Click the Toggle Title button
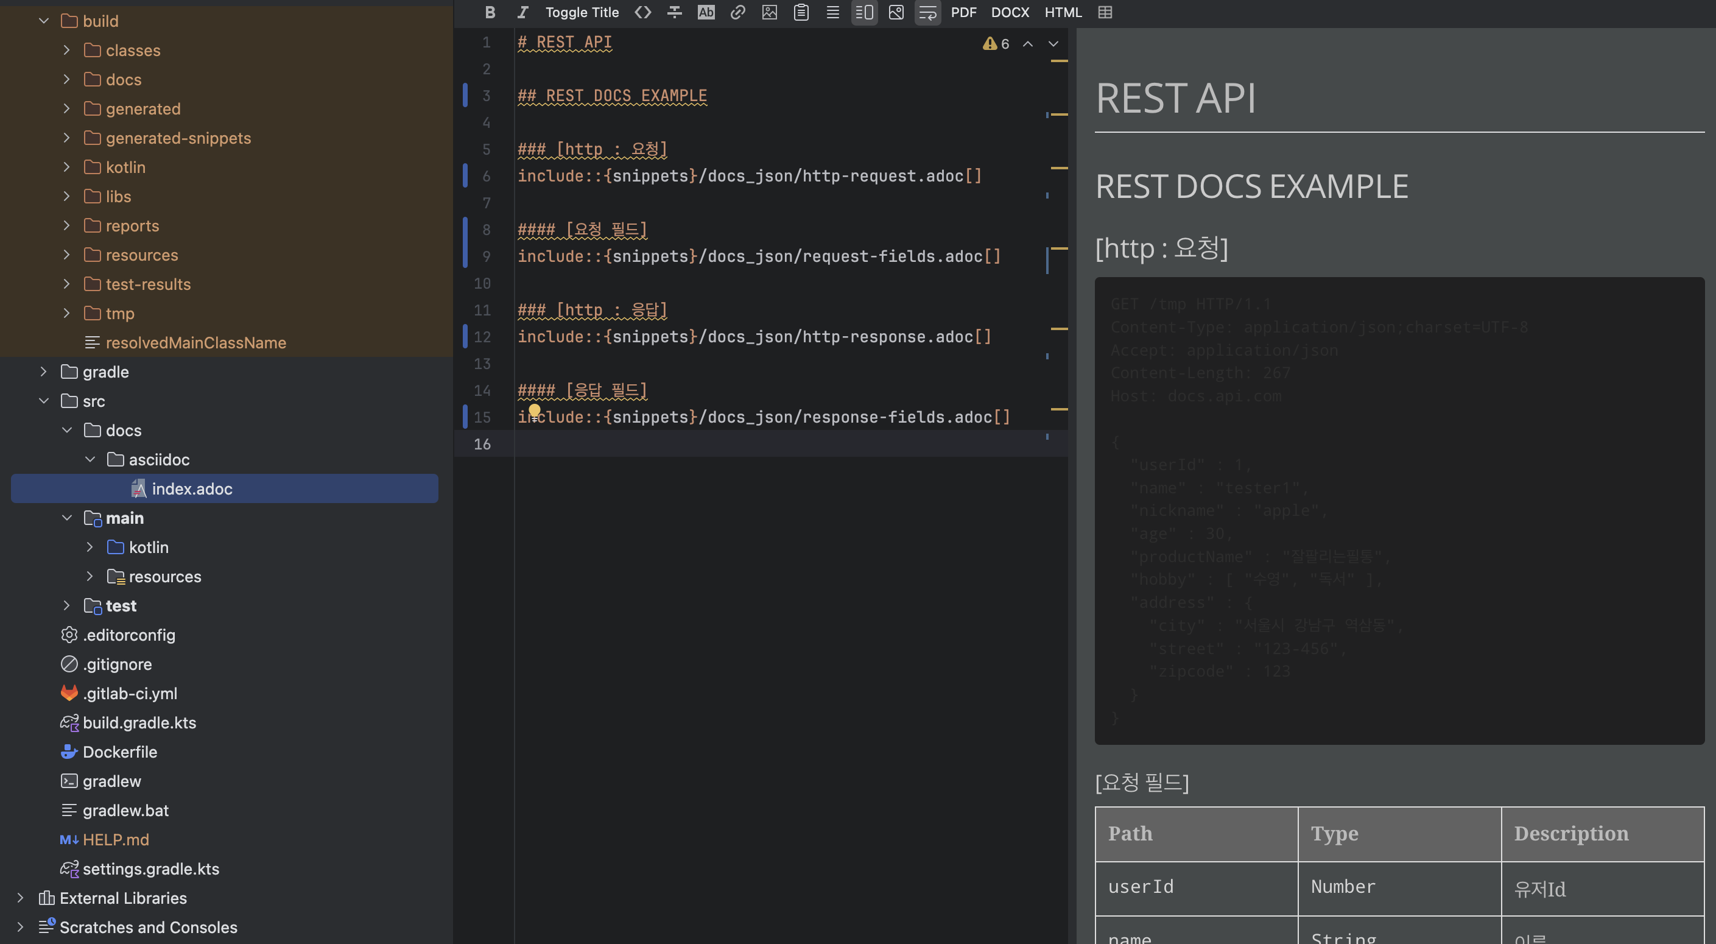The height and width of the screenshot is (944, 1716). pyautogui.click(x=582, y=12)
